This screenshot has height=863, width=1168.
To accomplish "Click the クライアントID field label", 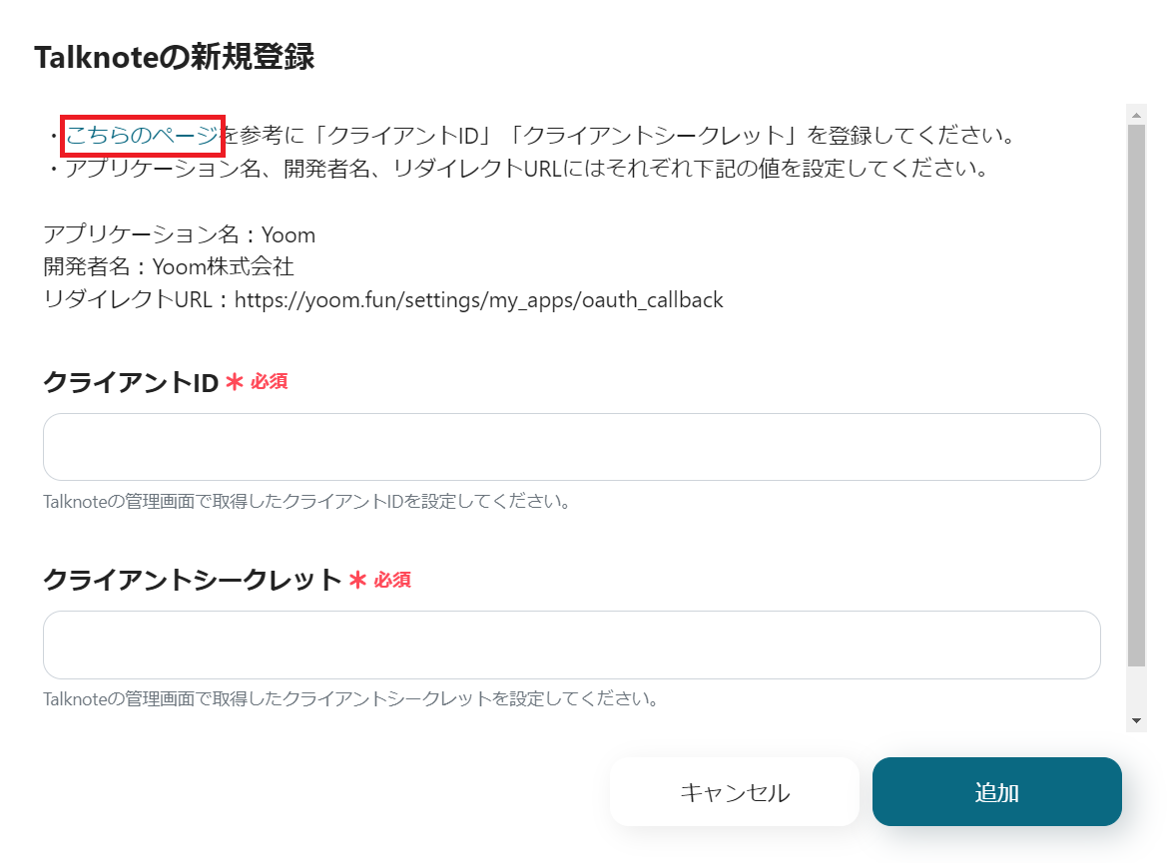I will [131, 382].
